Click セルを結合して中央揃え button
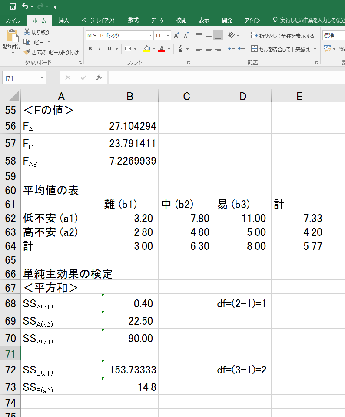The image size is (345, 417). tap(281, 49)
